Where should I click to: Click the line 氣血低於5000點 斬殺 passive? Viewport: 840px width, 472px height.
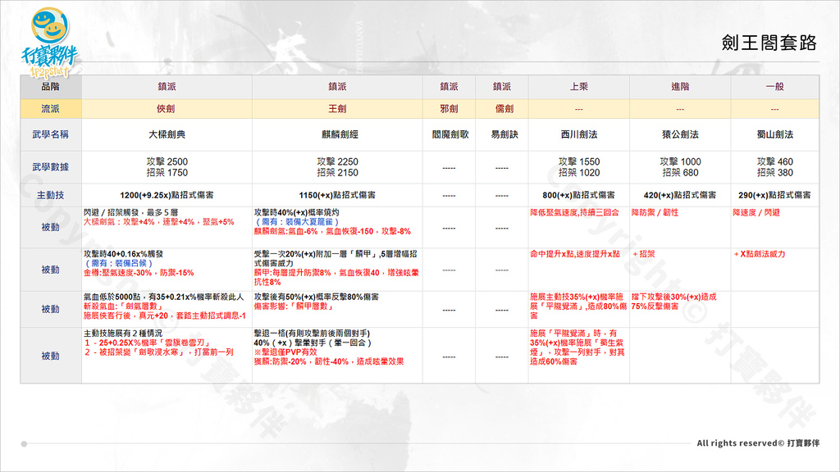tap(163, 297)
